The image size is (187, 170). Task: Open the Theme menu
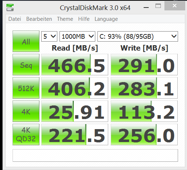point(65,19)
